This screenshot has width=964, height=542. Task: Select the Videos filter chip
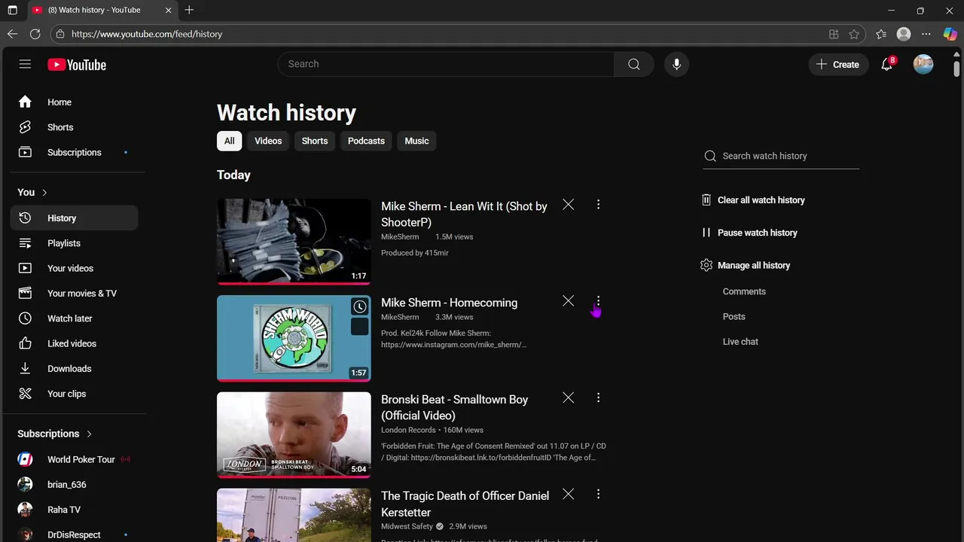(x=268, y=141)
